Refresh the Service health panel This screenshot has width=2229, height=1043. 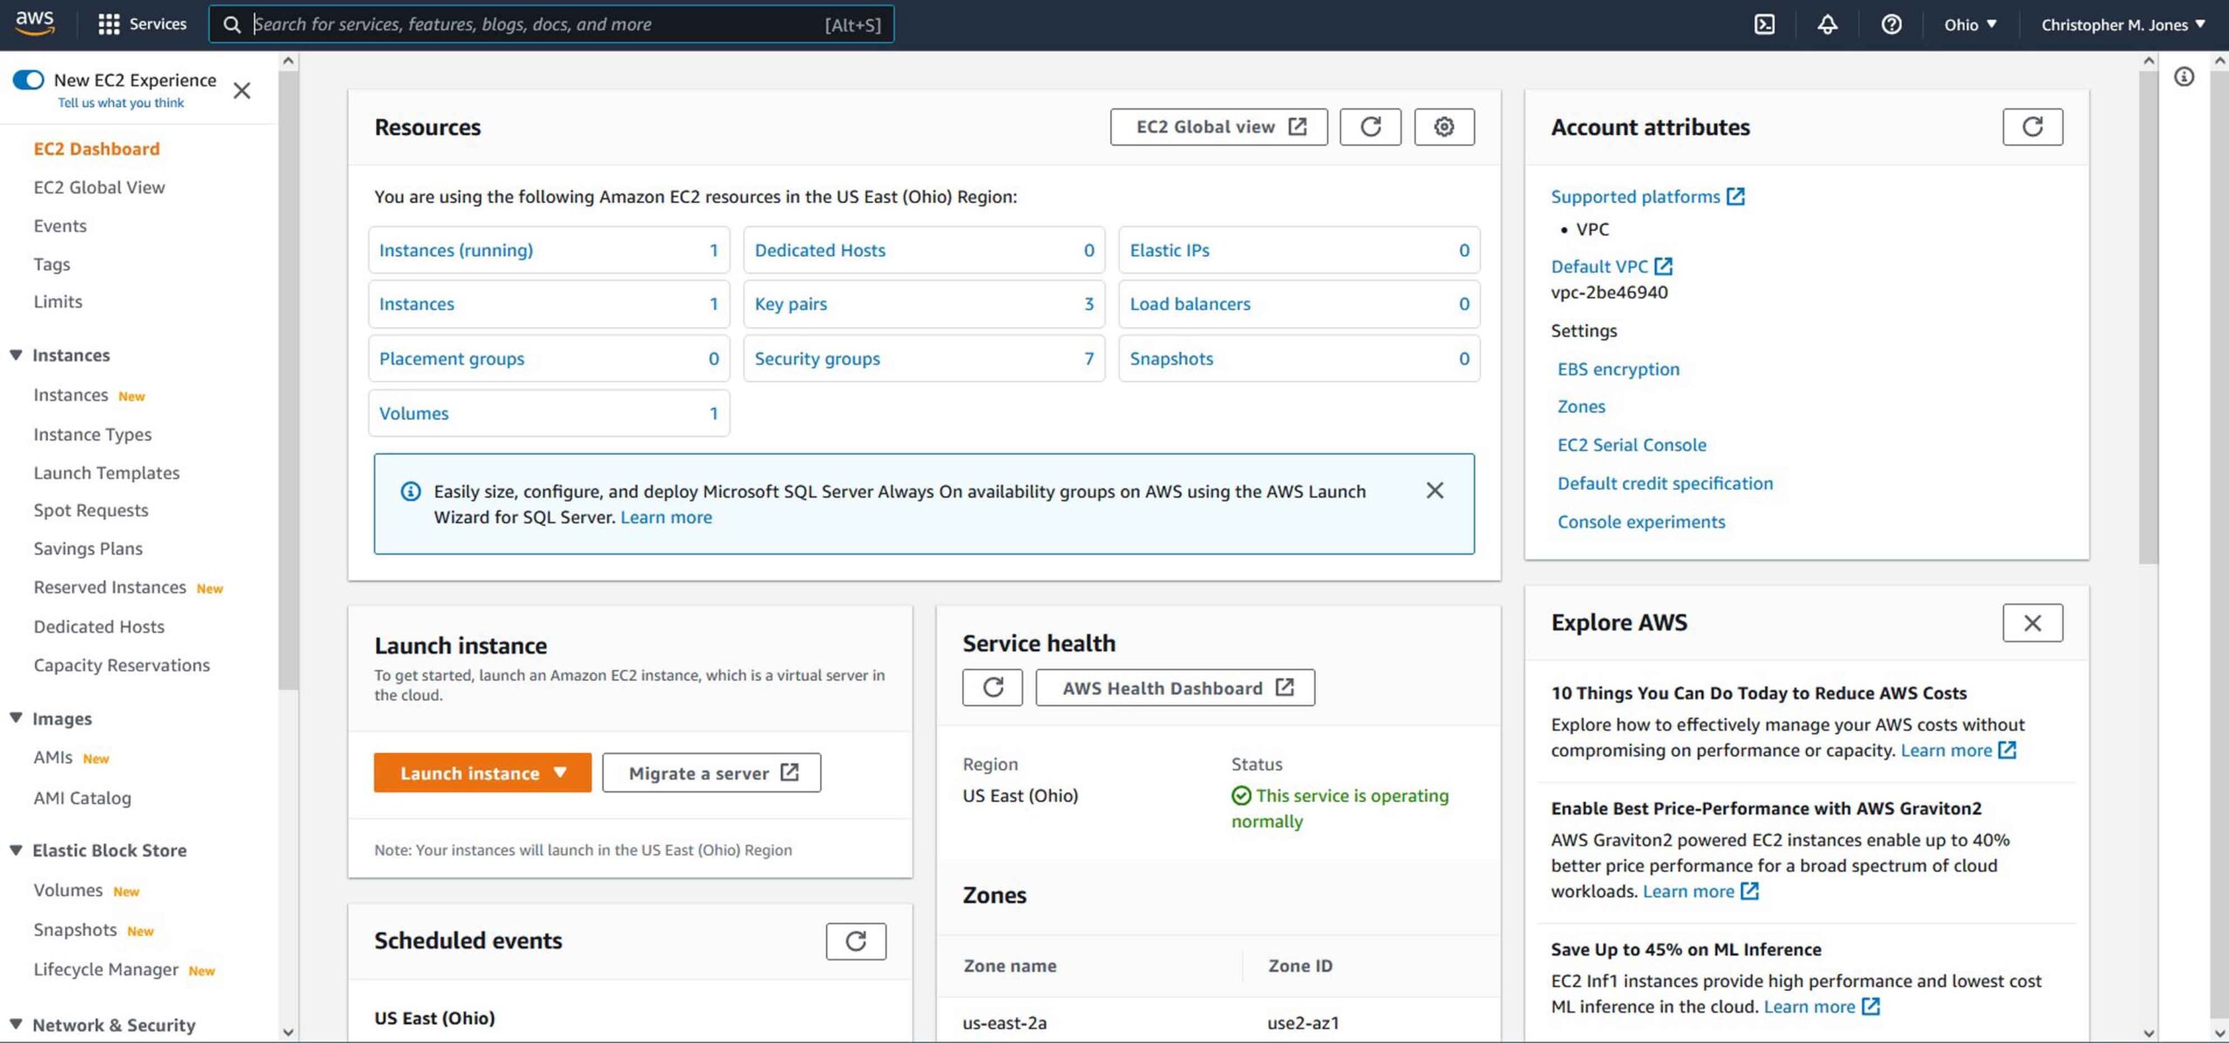pos(992,688)
